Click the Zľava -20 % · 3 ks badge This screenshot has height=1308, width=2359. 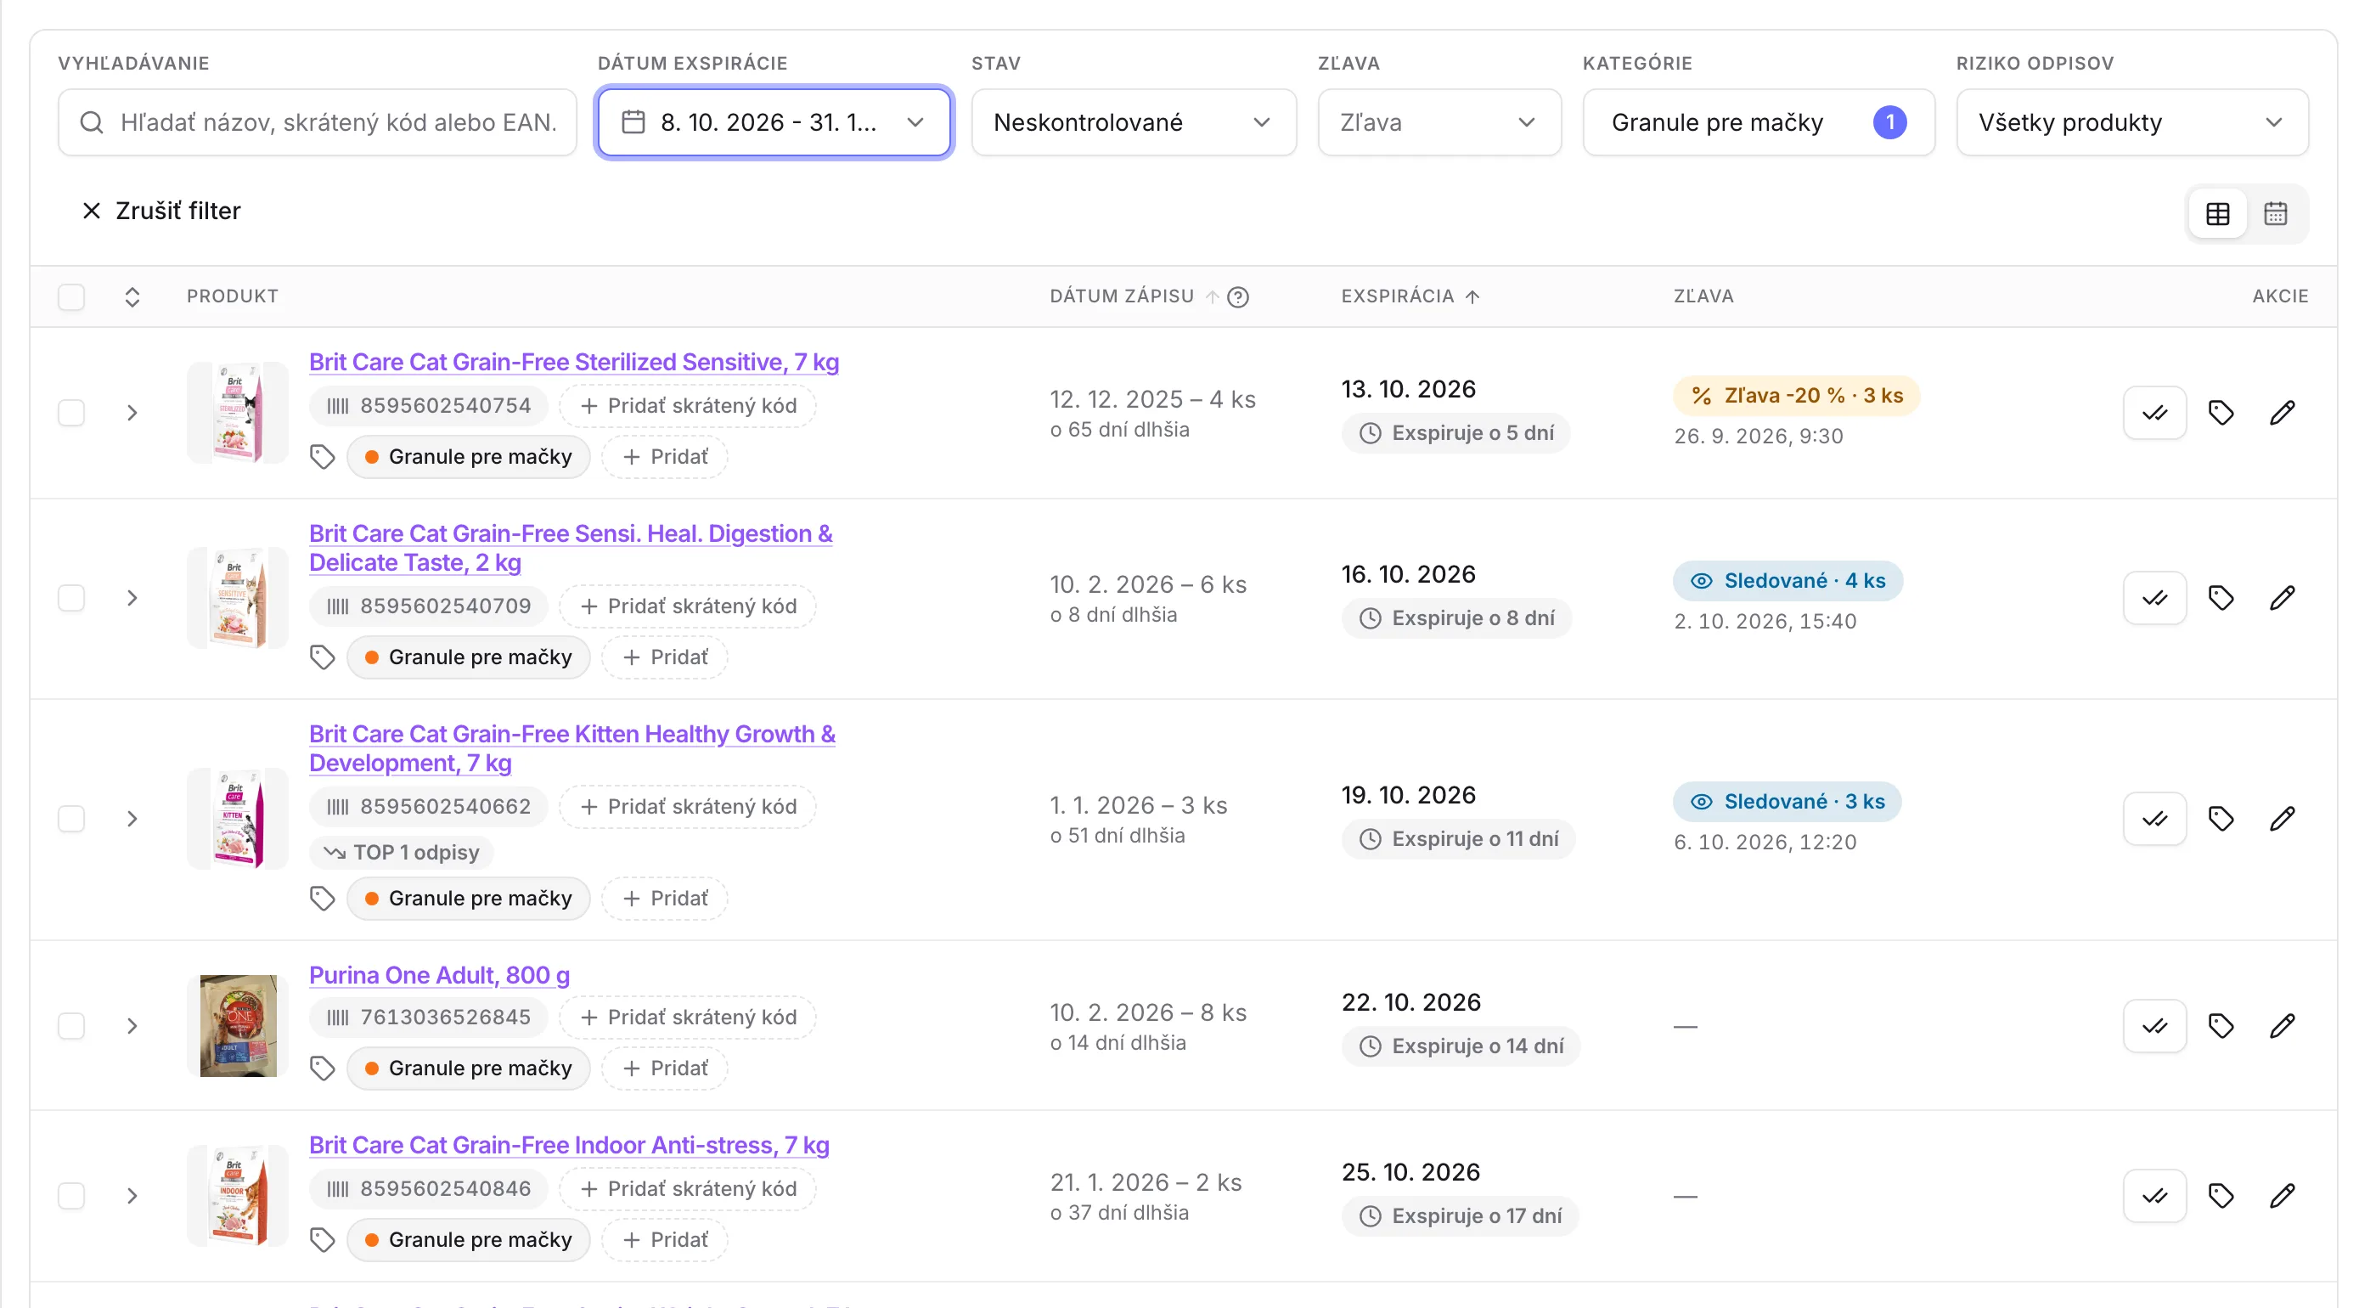(x=1796, y=396)
